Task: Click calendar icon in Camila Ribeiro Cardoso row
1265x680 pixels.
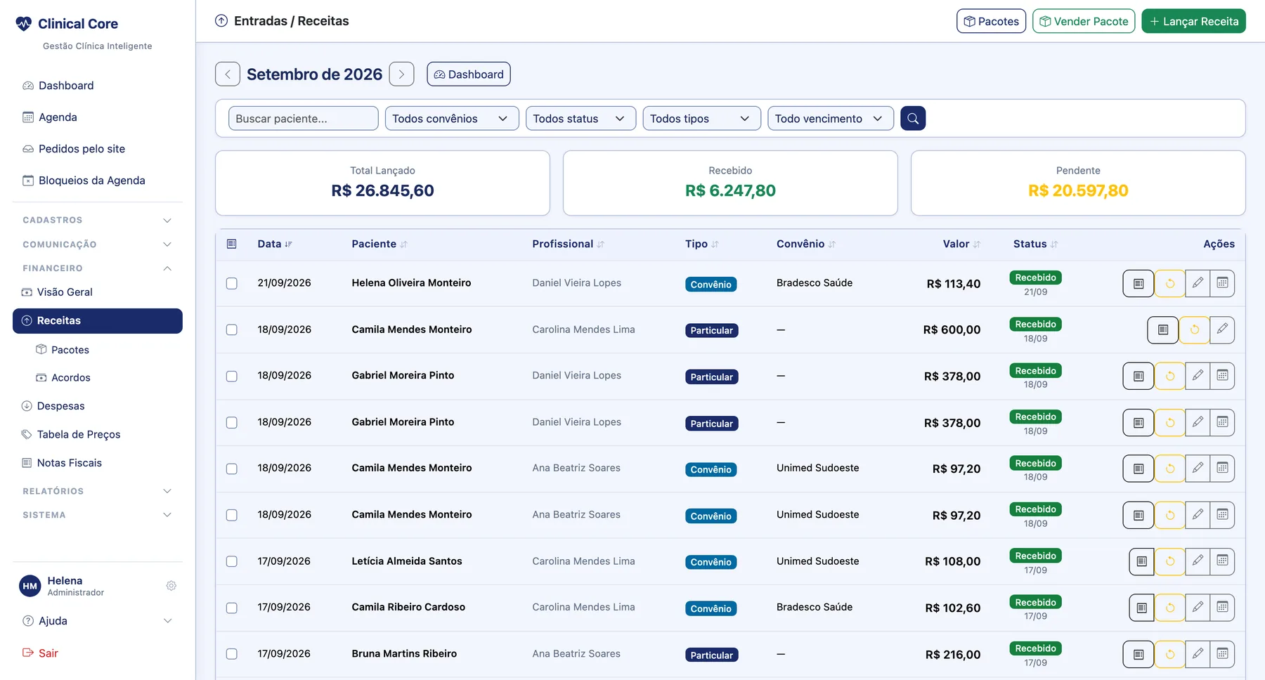Action: [x=1222, y=608]
